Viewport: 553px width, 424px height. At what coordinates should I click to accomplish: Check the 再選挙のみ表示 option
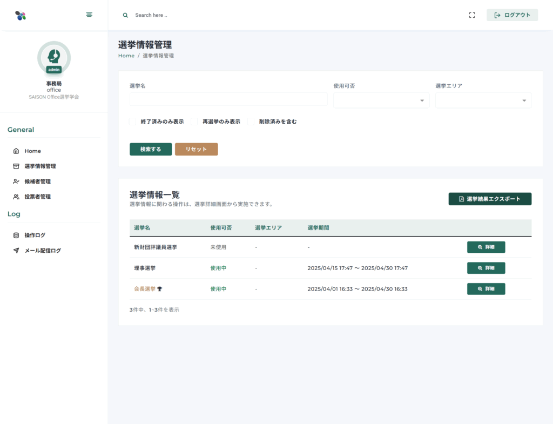[194, 122]
